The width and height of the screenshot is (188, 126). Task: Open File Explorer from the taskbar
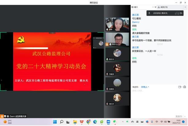coord(75,122)
